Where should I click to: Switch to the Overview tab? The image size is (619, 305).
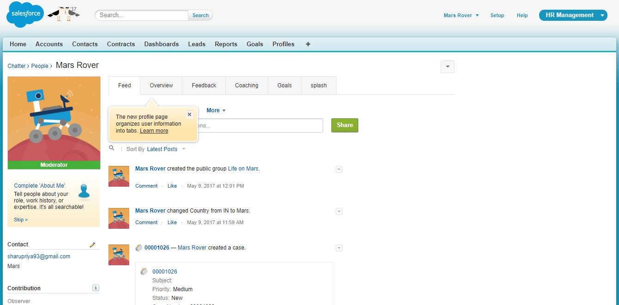click(x=161, y=85)
